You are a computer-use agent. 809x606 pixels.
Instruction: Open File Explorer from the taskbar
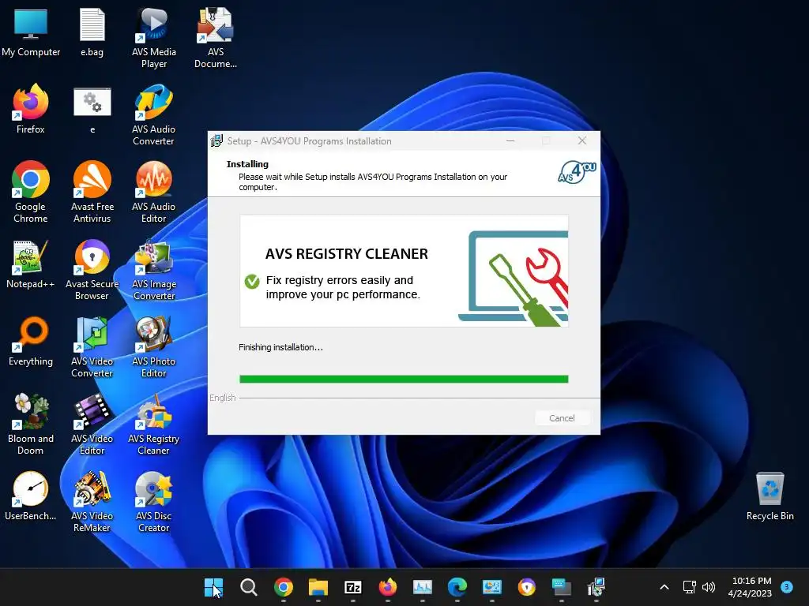(x=318, y=587)
